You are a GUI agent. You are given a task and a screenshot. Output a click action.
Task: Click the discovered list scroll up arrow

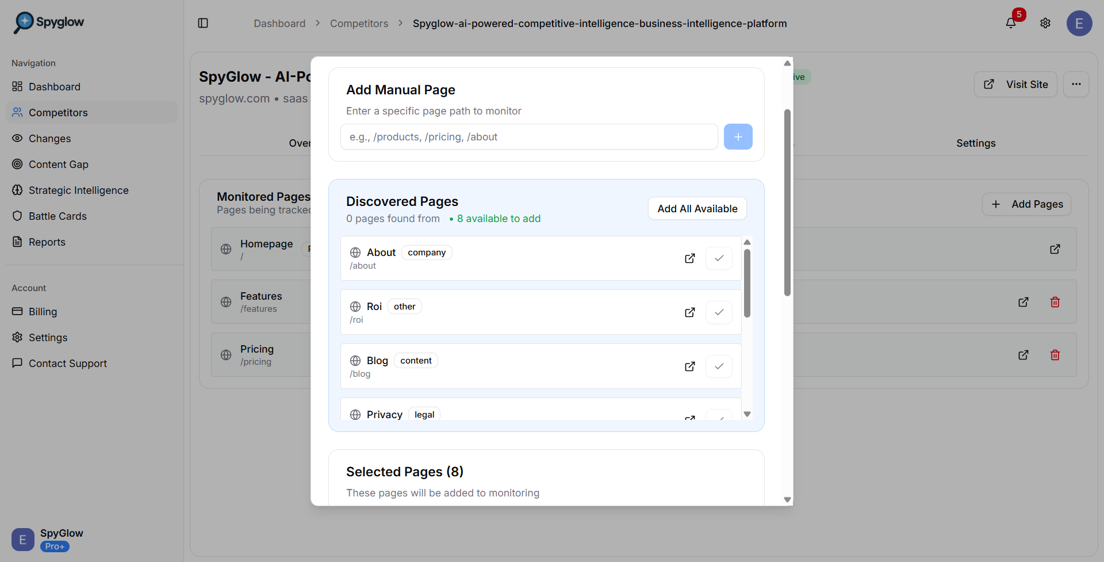[x=747, y=242]
